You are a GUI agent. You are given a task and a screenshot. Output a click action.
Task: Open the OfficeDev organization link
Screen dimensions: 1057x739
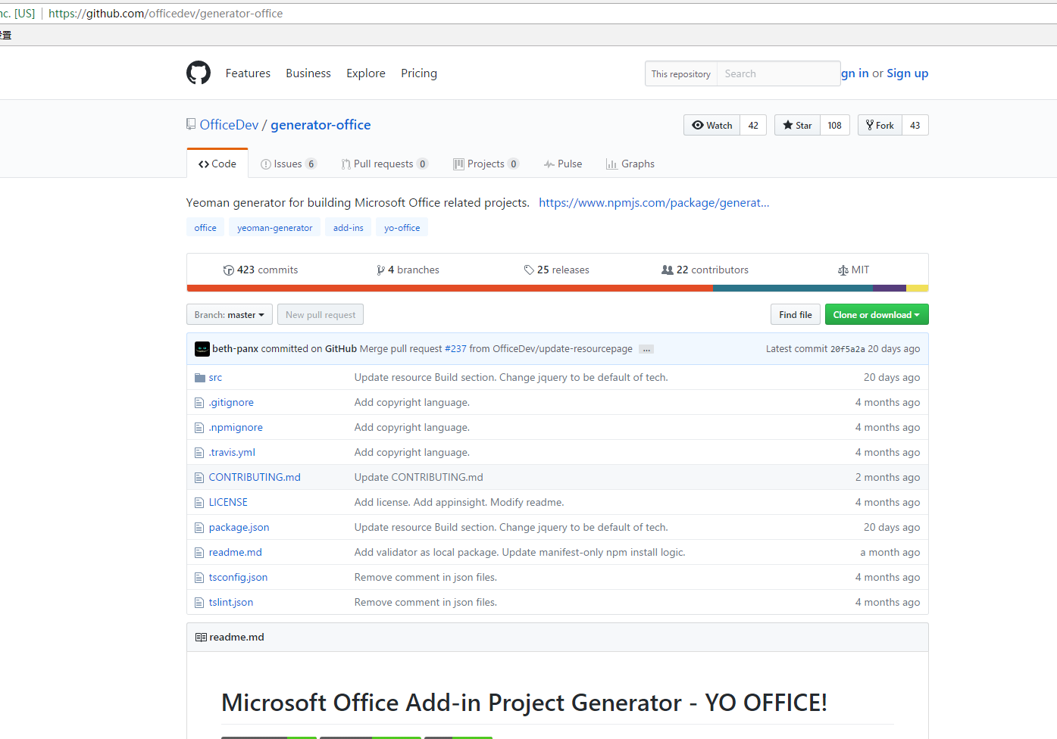[x=229, y=125]
